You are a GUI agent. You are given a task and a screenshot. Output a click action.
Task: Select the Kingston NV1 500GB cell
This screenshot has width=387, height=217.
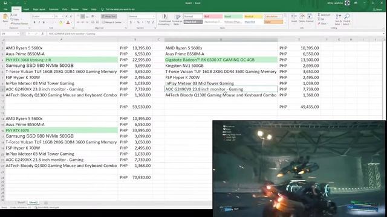click(221, 66)
